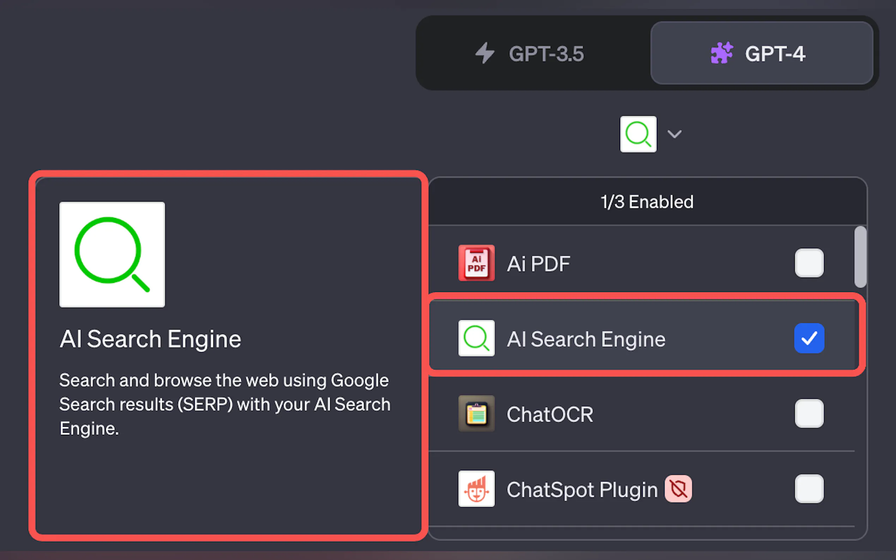Click the AI Search Engine list icon
896x560 pixels.
click(x=476, y=338)
